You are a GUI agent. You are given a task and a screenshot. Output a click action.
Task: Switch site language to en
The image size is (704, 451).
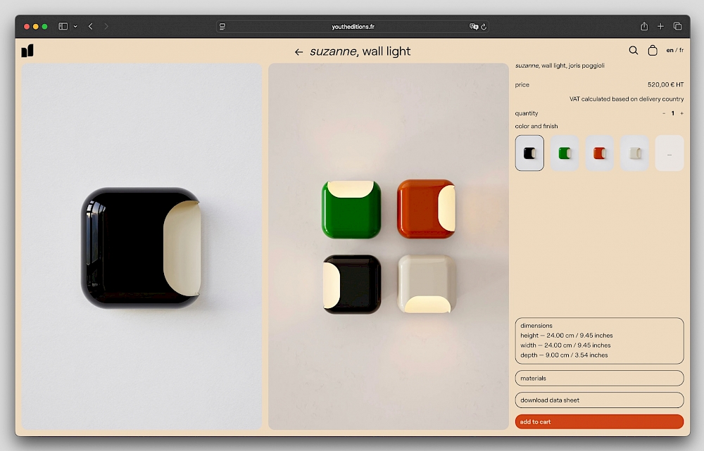pos(670,51)
